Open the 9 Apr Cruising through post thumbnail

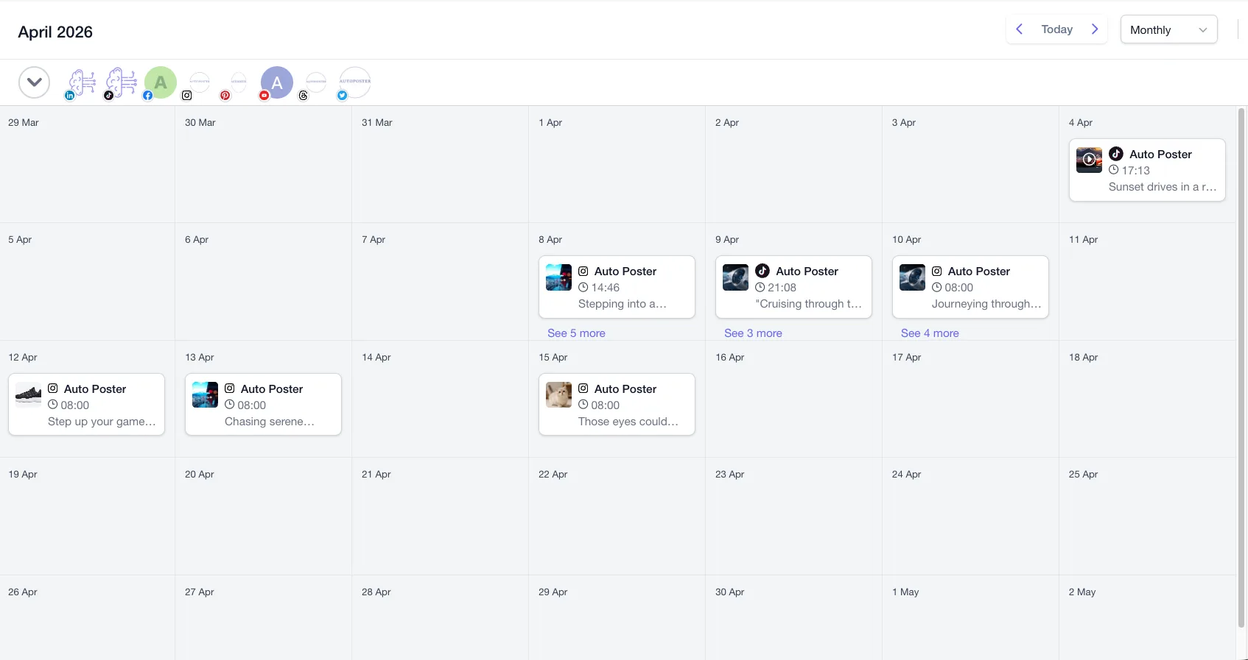(x=735, y=277)
